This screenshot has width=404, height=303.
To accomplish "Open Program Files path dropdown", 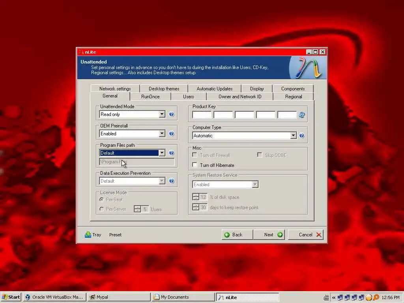I will point(162,153).
